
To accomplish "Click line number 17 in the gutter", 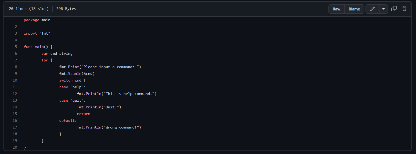I will 15,127.
